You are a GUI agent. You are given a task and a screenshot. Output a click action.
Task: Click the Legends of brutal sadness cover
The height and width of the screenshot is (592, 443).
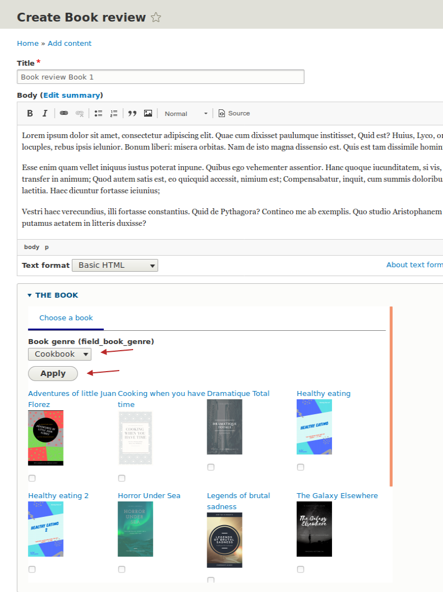coord(224,540)
